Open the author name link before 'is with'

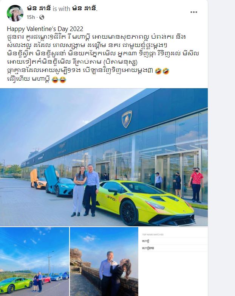pos(39,8)
